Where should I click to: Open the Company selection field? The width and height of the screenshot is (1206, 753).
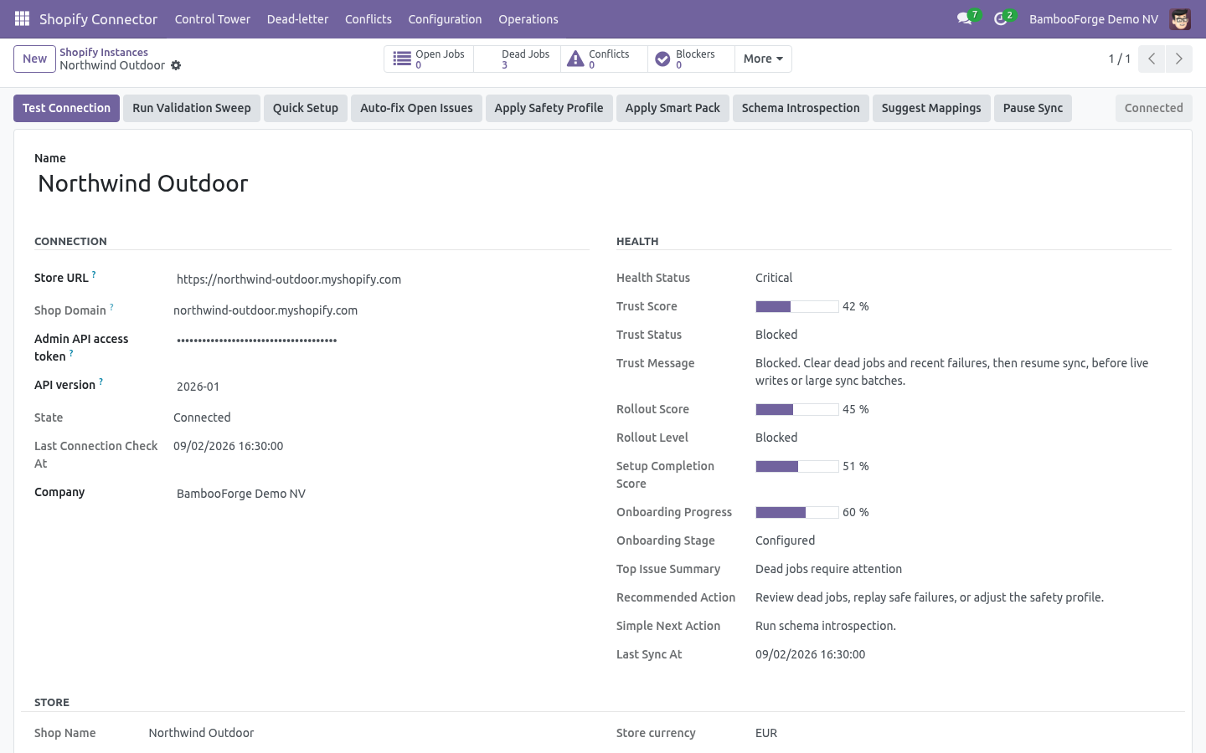coord(381,494)
